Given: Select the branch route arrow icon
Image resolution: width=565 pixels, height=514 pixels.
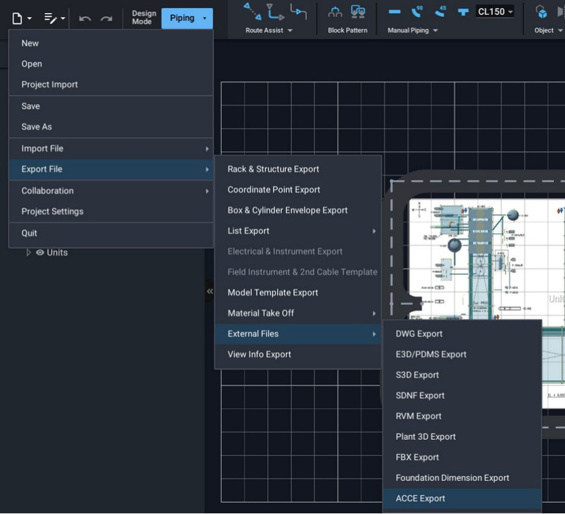Looking at the screenshot, I should tap(298, 12).
